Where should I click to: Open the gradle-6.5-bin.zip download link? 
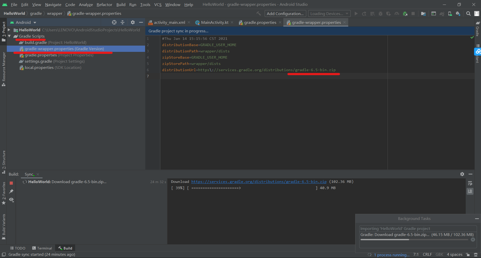[259, 182]
